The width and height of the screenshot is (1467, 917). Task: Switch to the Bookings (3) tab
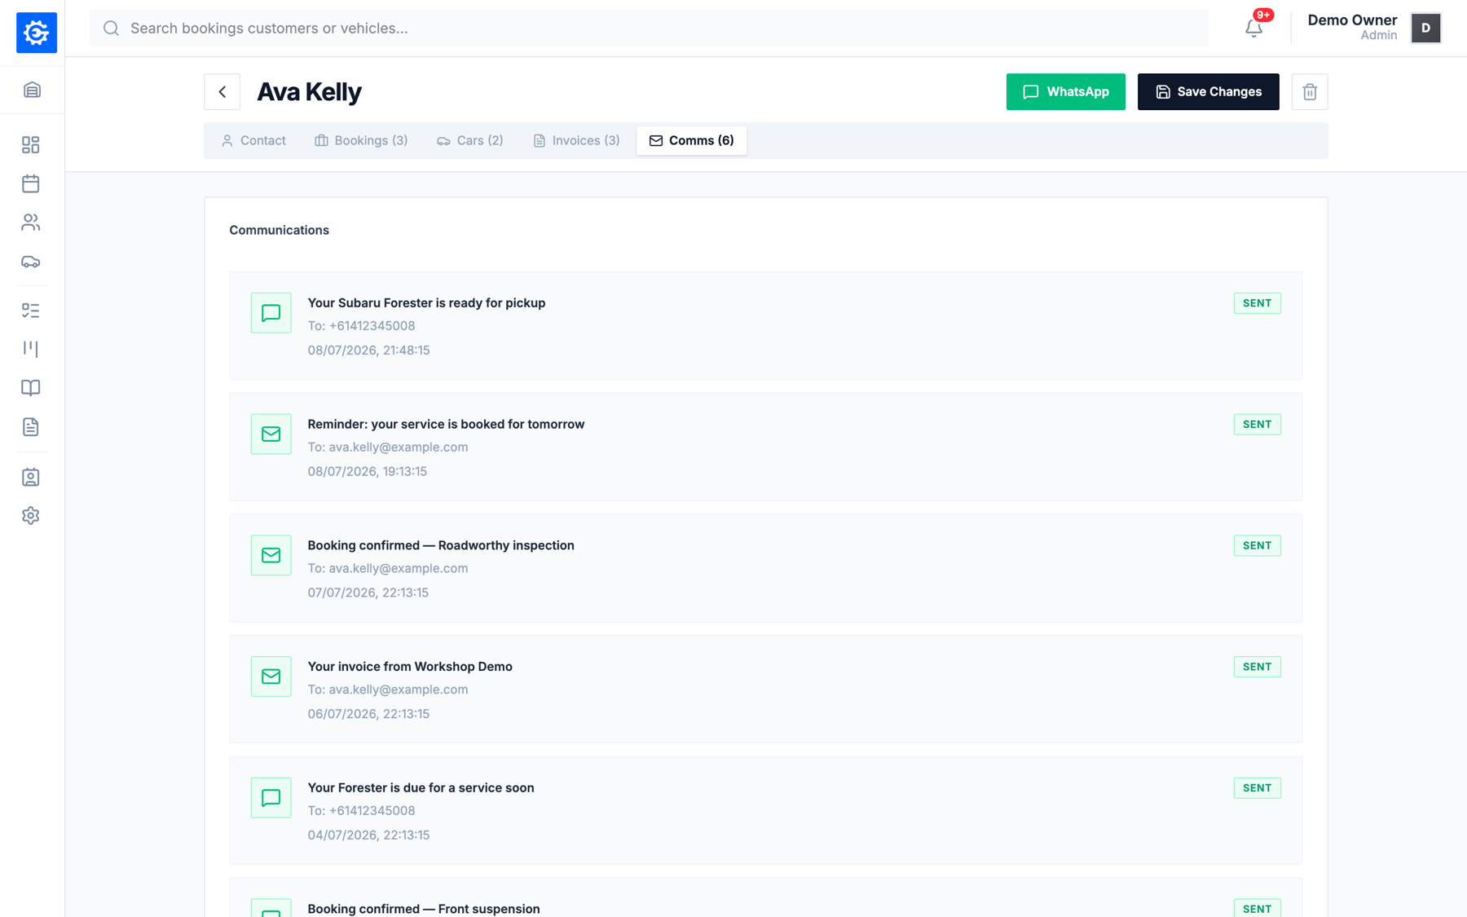[x=361, y=141]
